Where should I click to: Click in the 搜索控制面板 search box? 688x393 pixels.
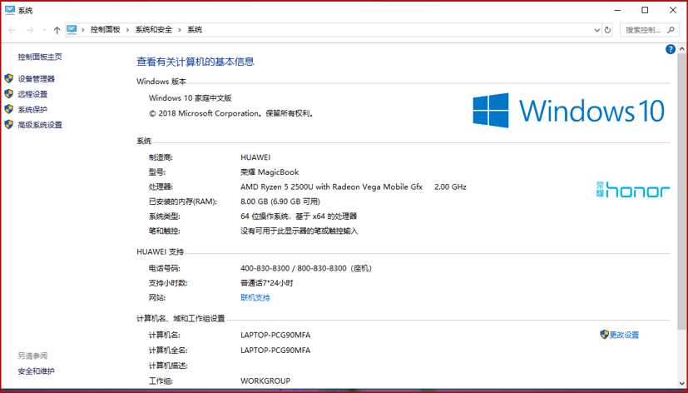point(648,30)
